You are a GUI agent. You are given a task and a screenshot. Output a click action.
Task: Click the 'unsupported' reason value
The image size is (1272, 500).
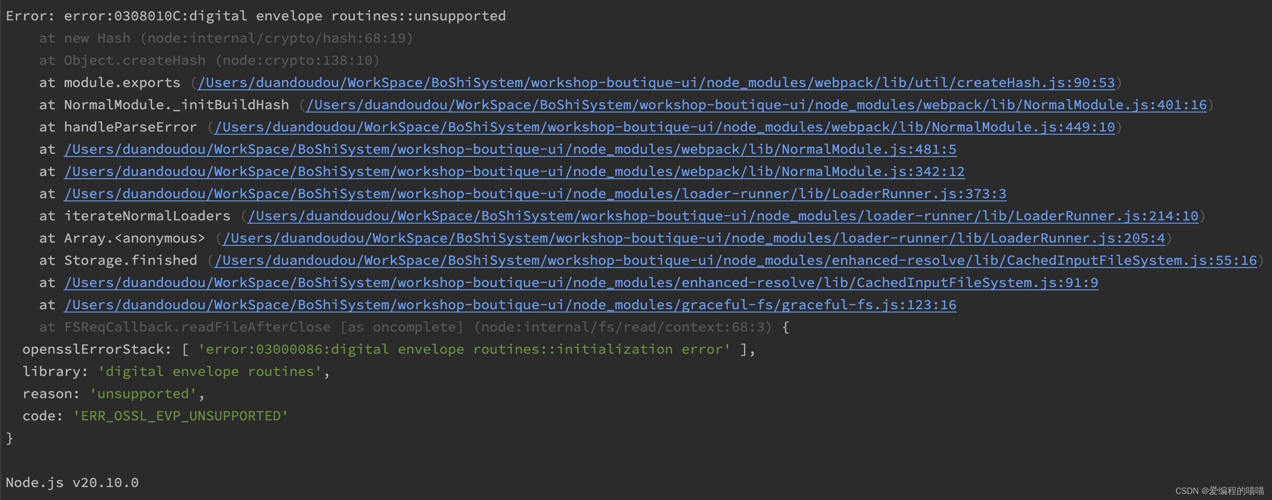point(143,394)
